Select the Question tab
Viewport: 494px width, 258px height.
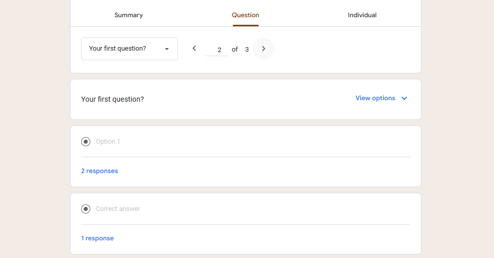tap(245, 15)
